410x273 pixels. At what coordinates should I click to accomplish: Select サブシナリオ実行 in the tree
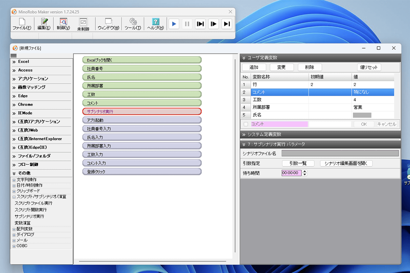coord(29,216)
